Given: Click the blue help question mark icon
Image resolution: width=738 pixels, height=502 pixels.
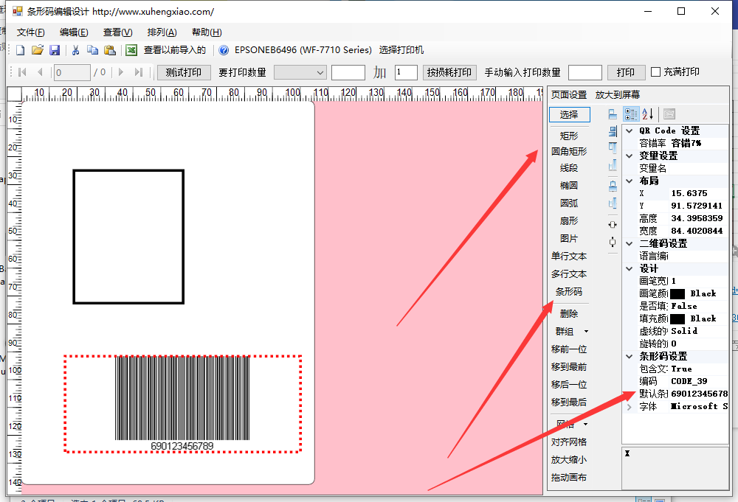Looking at the screenshot, I should pyautogui.click(x=223, y=50).
